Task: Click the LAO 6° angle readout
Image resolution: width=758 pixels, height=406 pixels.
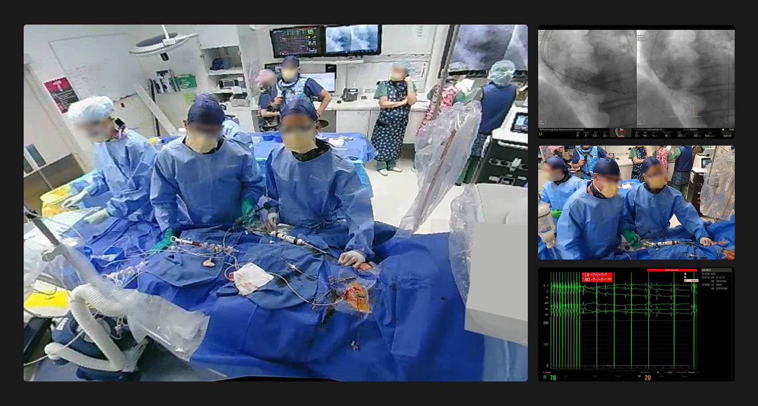Action: [x=578, y=134]
